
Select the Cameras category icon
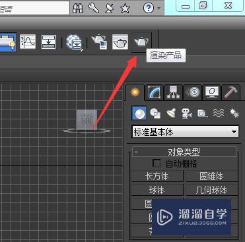[187, 113]
